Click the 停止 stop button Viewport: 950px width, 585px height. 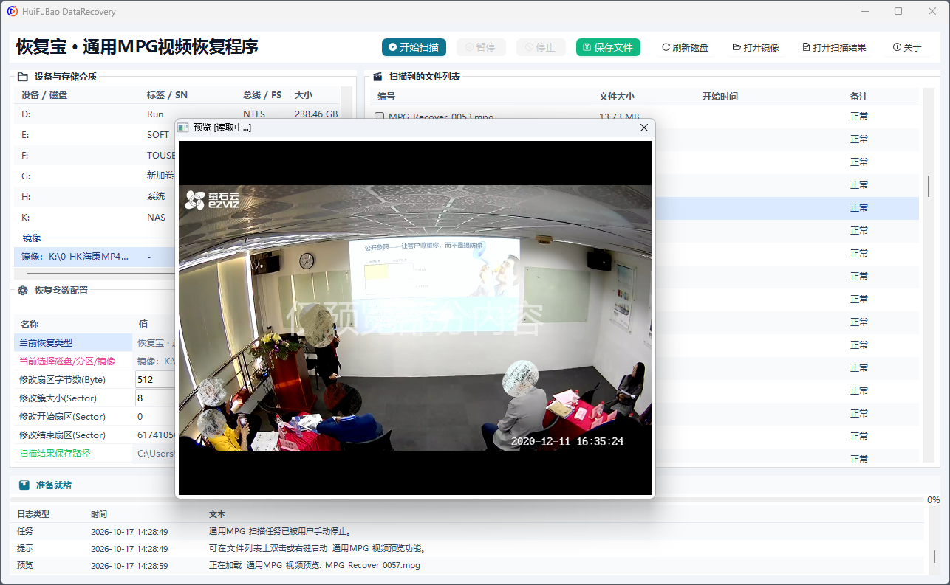pyautogui.click(x=541, y=47)
